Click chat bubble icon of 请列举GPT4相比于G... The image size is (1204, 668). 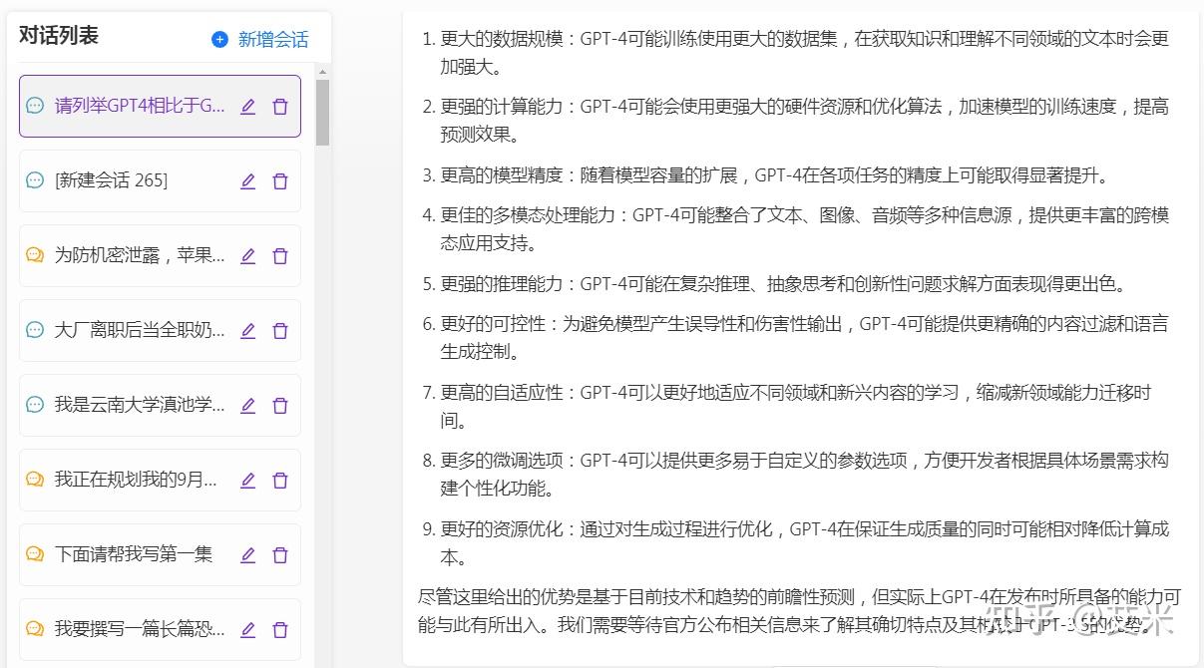tap(35, 106)
